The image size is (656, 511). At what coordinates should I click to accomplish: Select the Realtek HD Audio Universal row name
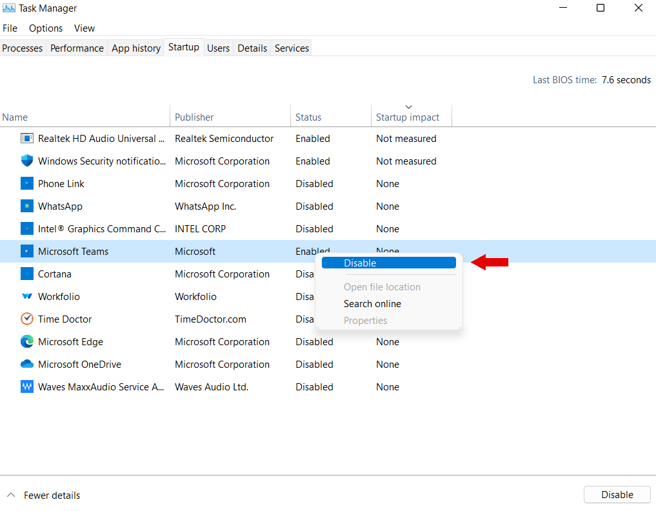(x=101, y=139)
